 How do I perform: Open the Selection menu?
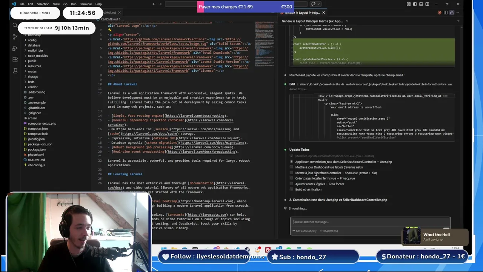pyautogui.click(x=43, y=4)
